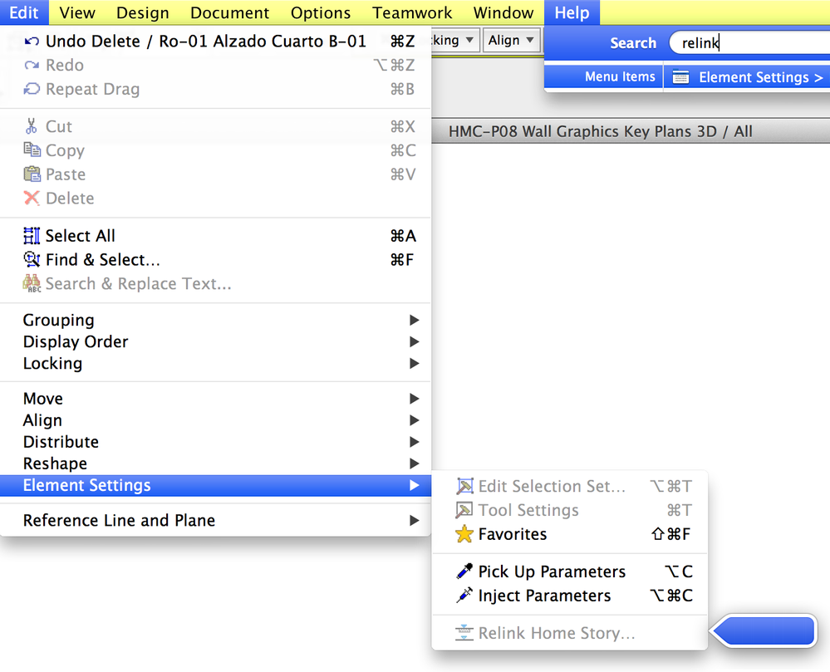Open the Teamwork menu

pos(412,12)
